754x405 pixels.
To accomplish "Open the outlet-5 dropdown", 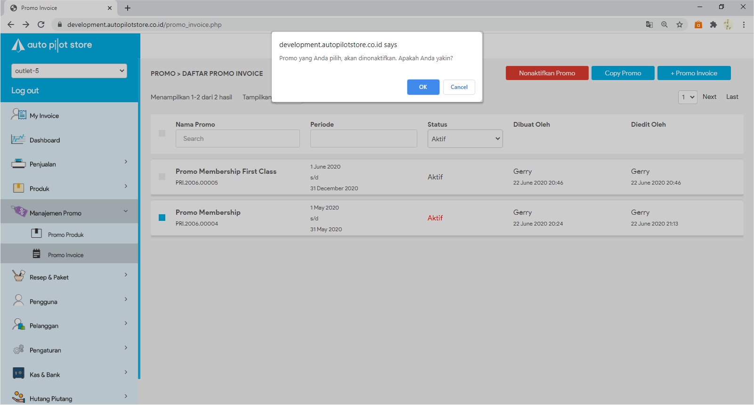I will [x=69, y=71].
